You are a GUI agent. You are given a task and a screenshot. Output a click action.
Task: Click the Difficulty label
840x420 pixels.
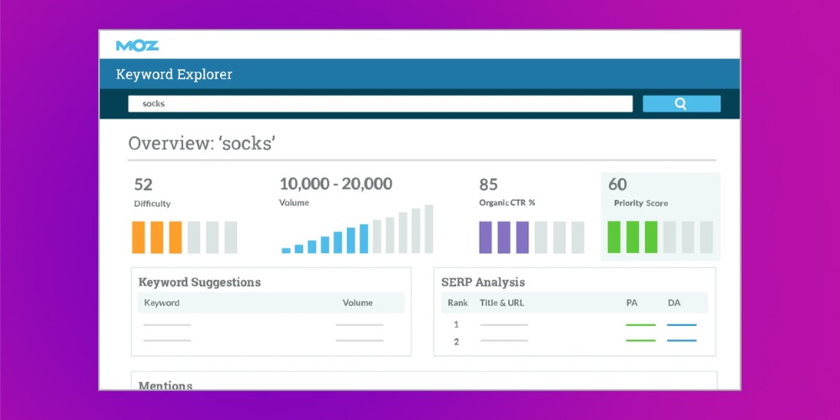tap(152, 203)
